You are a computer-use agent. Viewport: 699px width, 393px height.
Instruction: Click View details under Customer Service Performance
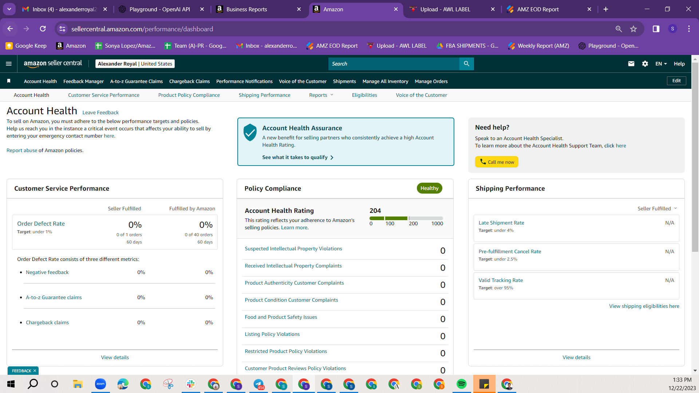(115, 357)
